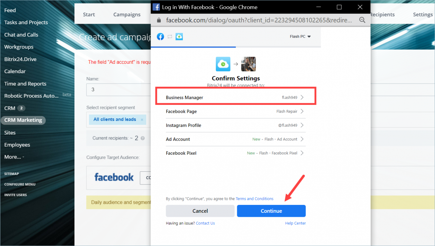Open Feed in the left sidebar
This screenshot has width=435, height=246.
10,10
